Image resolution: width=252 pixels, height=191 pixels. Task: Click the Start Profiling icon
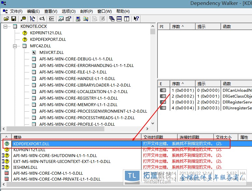95,19
